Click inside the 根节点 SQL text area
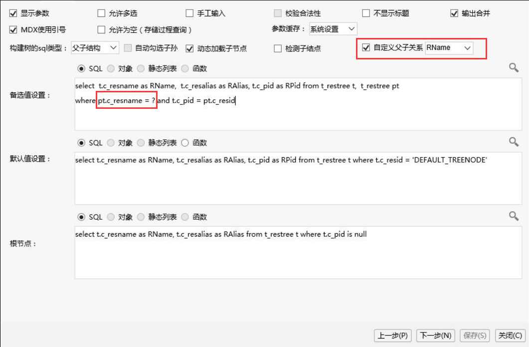 [x=298, y=253]
